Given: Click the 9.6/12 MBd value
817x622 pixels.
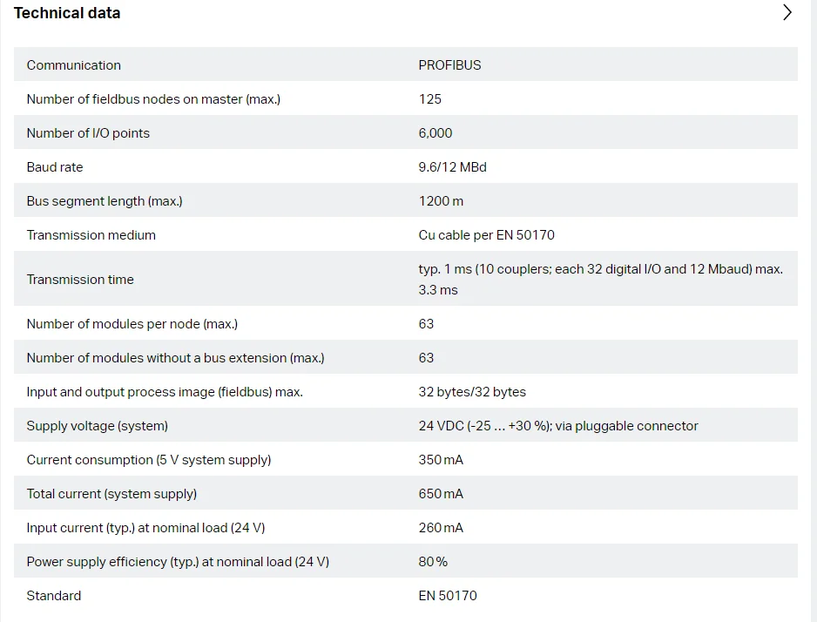Looking at the screenshot, I should (x=452, y=167).
